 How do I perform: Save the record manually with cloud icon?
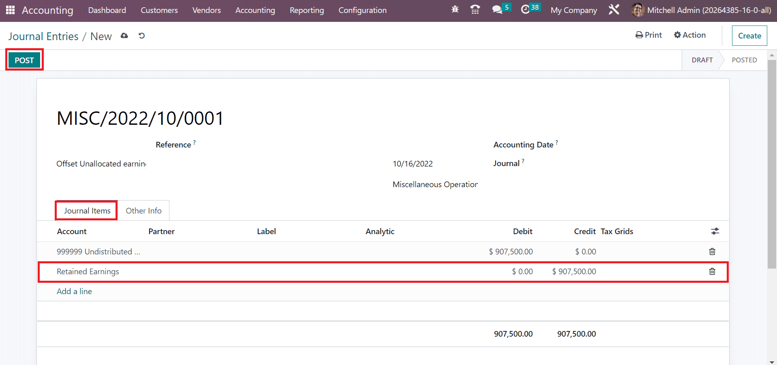point(124,36)
